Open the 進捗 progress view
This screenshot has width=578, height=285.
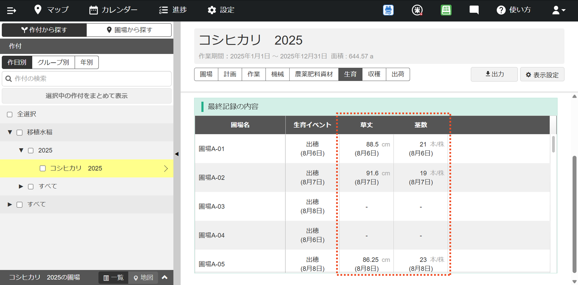173,10
